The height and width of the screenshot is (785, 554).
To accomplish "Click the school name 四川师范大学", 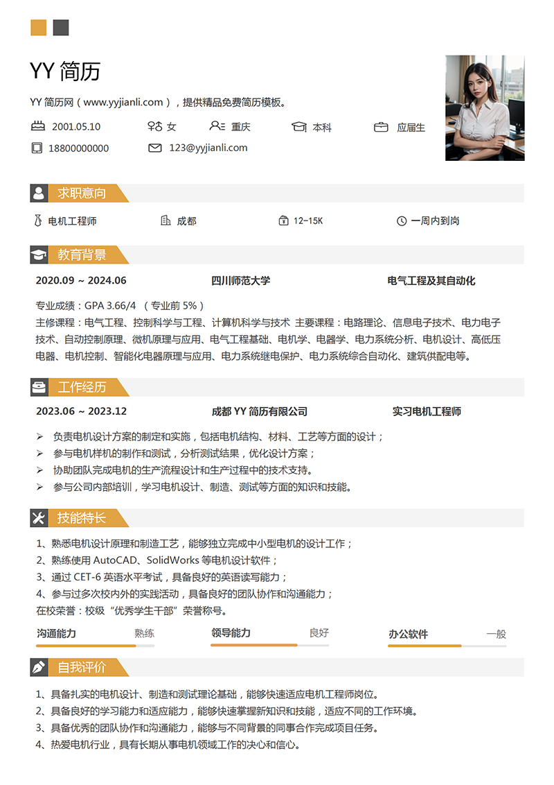I will pyautogui.click(x=240, y=280).
